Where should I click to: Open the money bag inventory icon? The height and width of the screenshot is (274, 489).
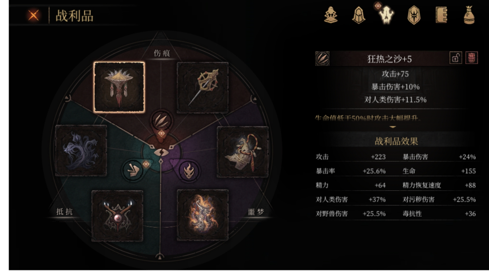point(469,15)
